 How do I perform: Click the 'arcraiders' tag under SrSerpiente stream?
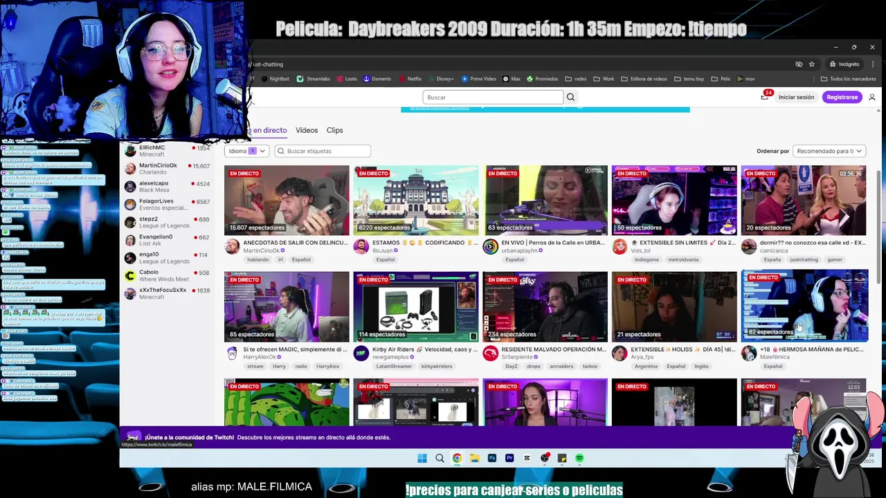tap(561, 367)
